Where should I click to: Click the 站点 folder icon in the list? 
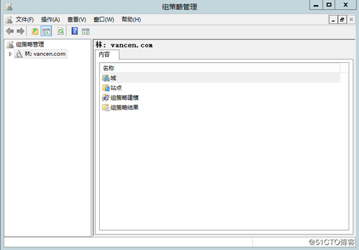click(x=106, y=88)
